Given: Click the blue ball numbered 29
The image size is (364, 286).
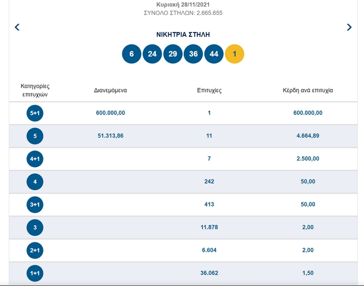Looking at the screenshot, I should [173, 54].
